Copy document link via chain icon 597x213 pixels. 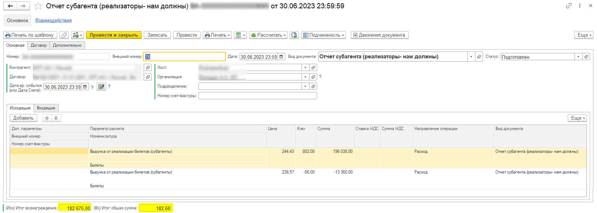(x=569, y=6)
